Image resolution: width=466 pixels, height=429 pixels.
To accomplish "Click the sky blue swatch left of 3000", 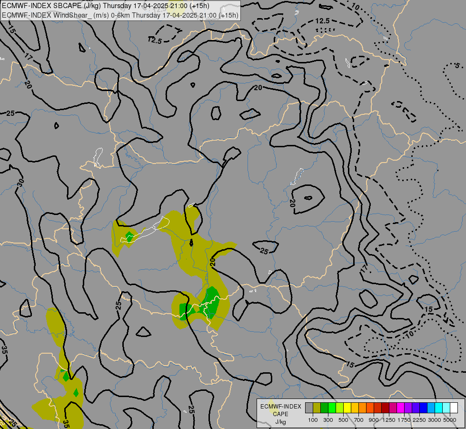I will coord(431,408).
